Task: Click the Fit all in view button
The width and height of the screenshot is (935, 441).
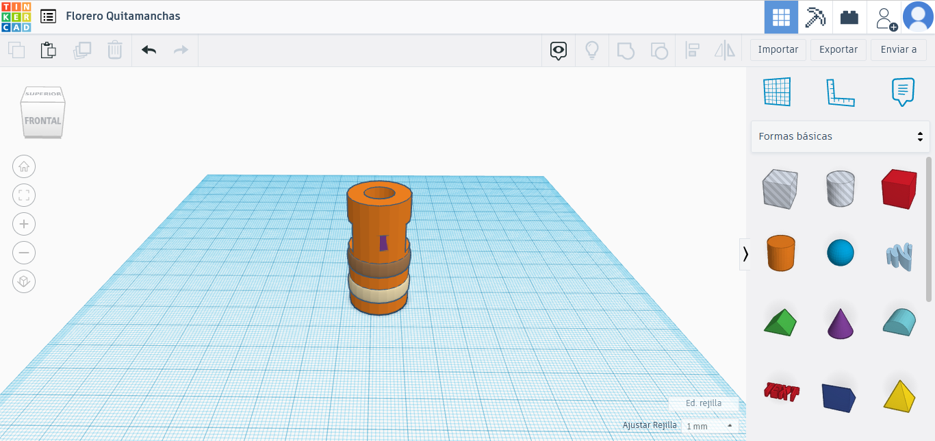Action: pos(24,195)
